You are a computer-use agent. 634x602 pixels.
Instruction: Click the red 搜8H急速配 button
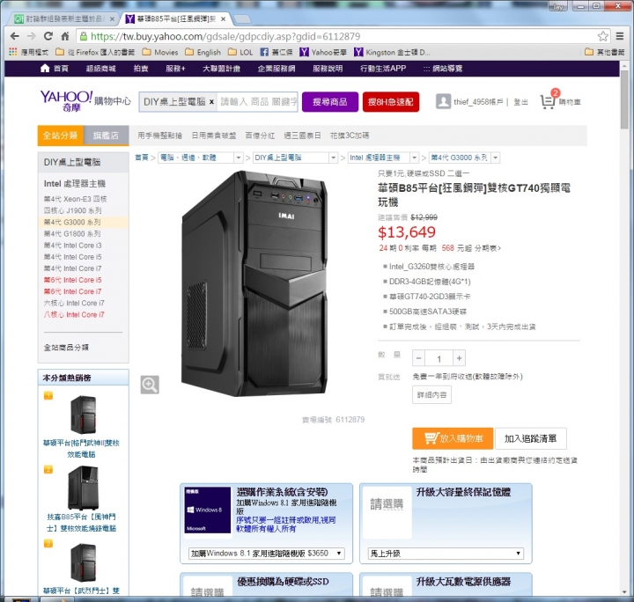391,102
